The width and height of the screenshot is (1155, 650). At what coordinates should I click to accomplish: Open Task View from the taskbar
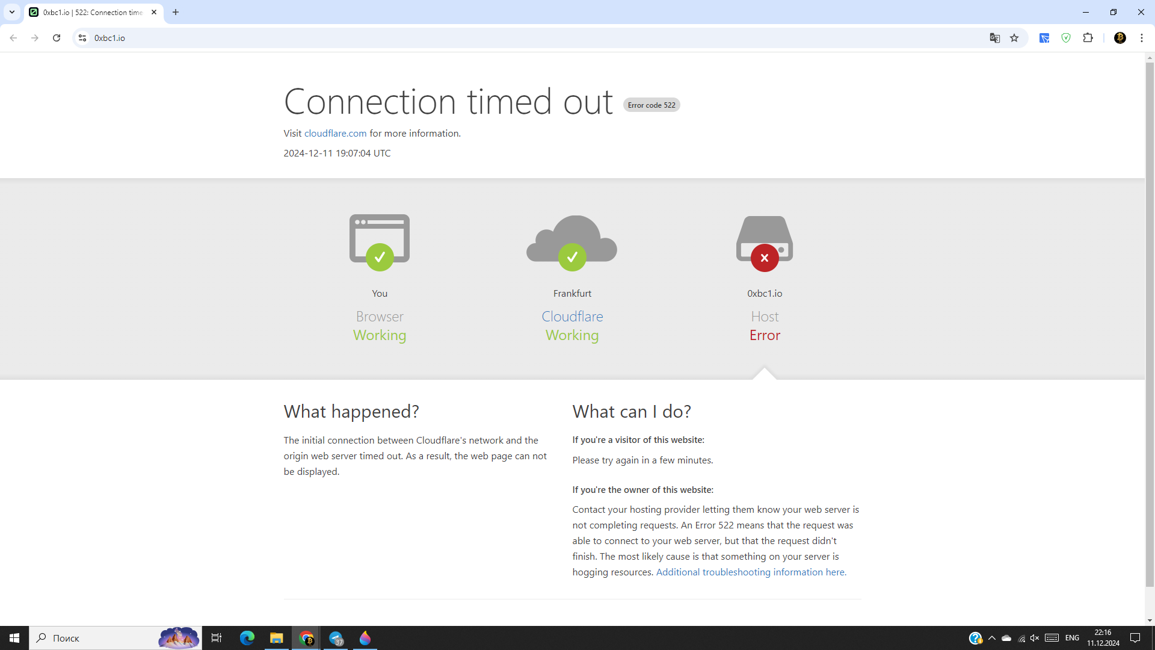[217, 638]
